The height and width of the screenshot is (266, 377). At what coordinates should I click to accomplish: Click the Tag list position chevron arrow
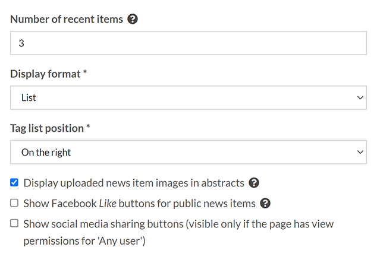[x=359, y=152]
